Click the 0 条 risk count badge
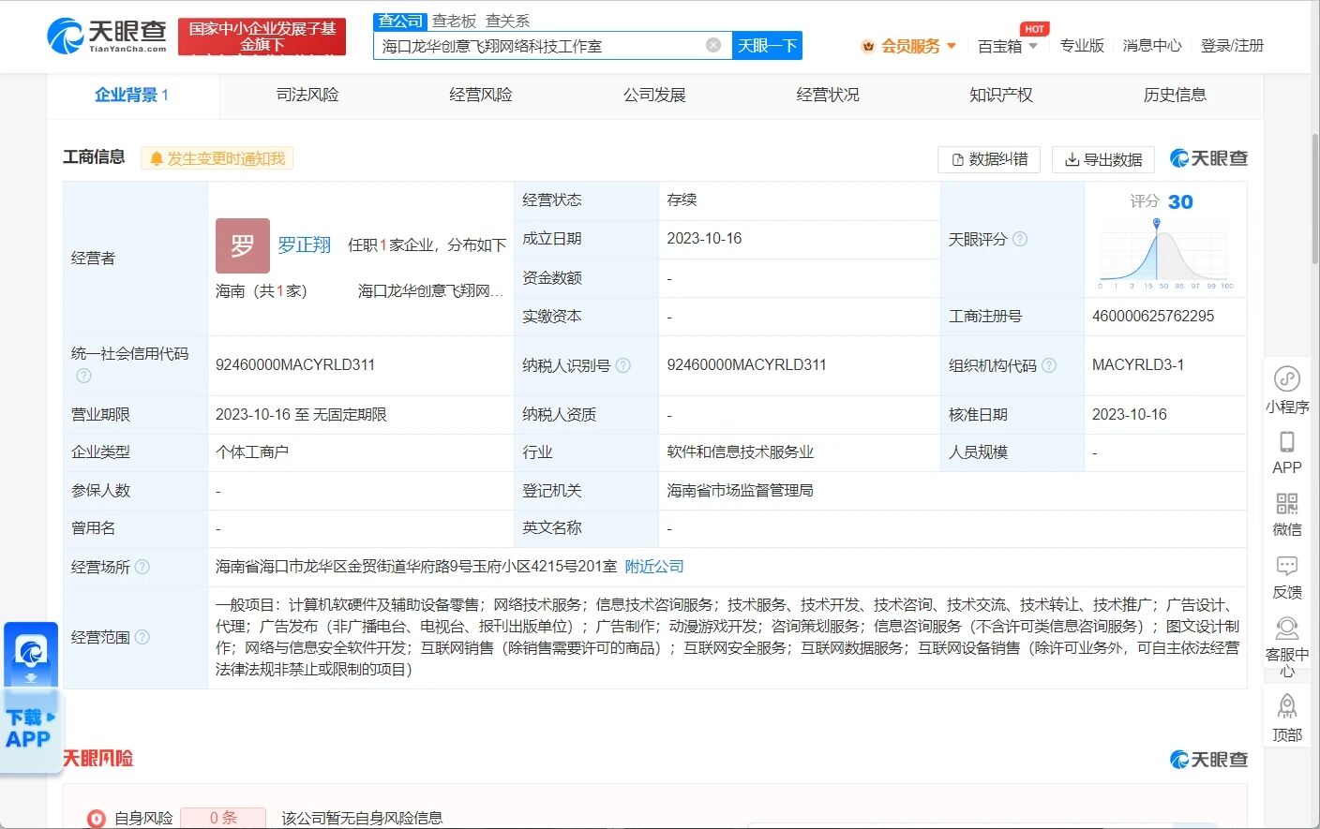1320x829 pixels. [x=223, y=818]
